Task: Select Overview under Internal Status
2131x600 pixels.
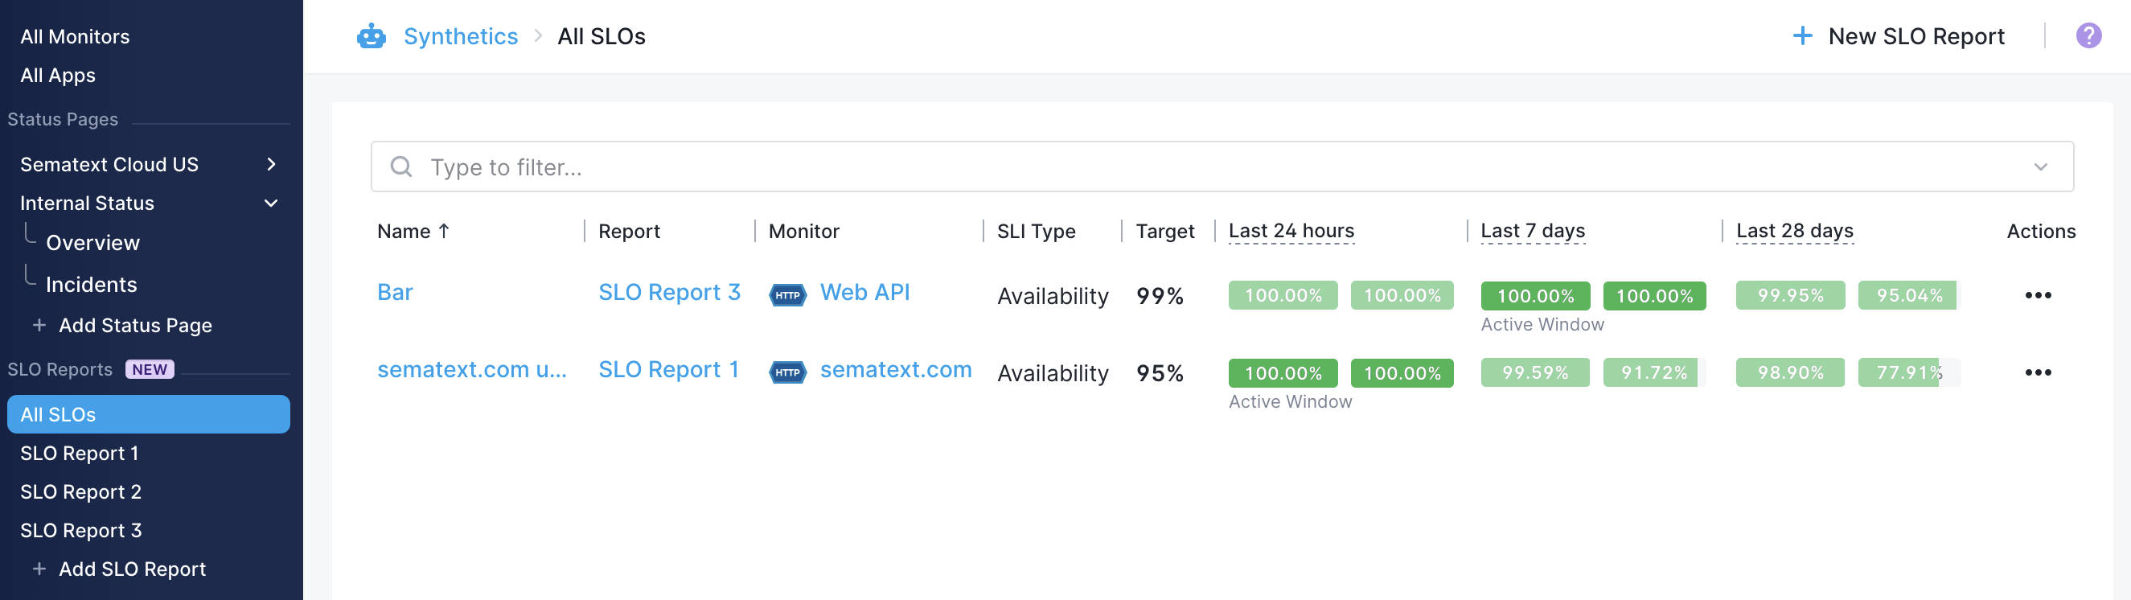Action: point(92,242)
